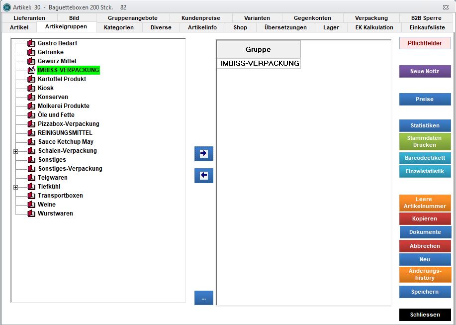Click the Gruppe column header

[x=258, y=49]
